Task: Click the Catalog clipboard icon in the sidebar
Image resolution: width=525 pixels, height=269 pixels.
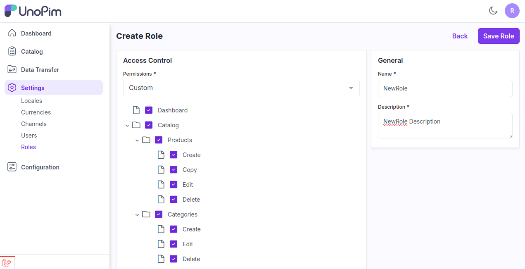Action: coord(12,51)
